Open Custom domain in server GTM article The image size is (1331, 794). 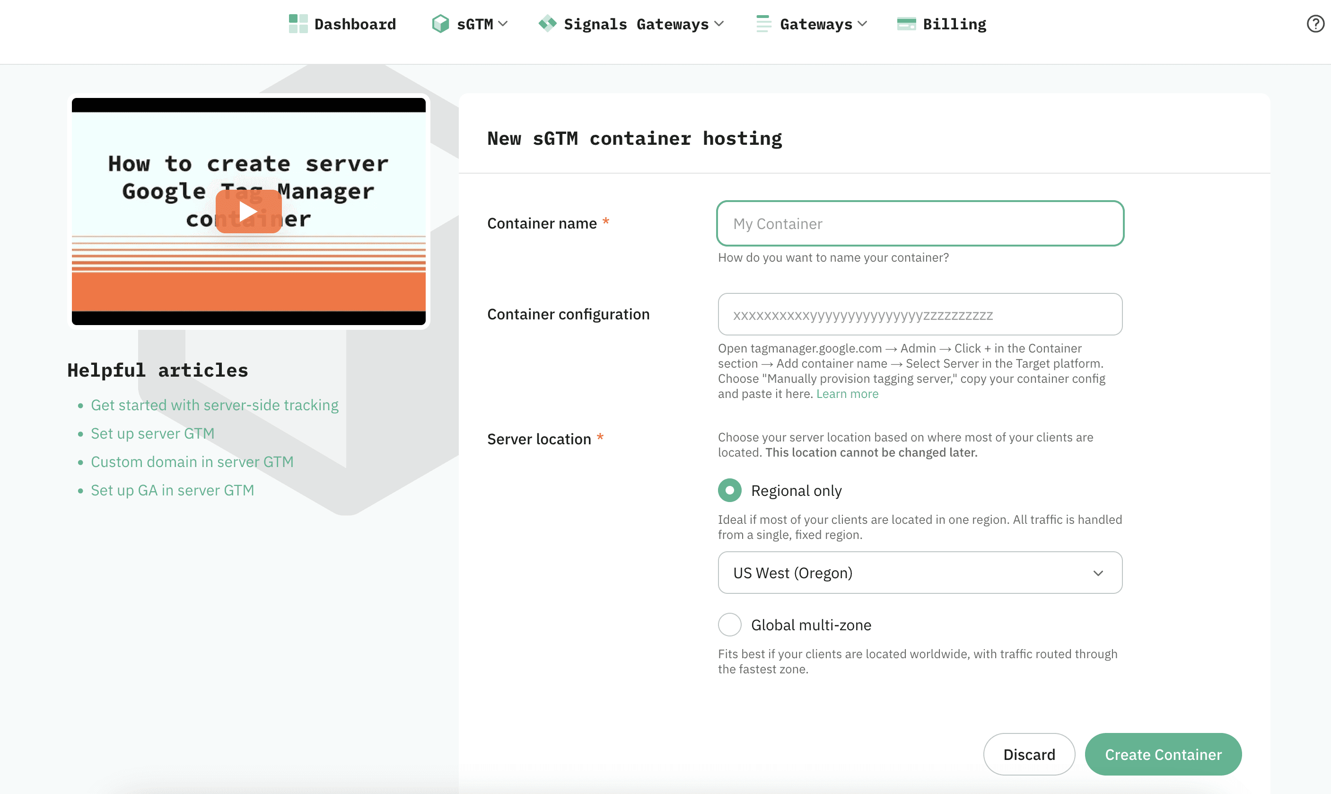tap(192, 462)
